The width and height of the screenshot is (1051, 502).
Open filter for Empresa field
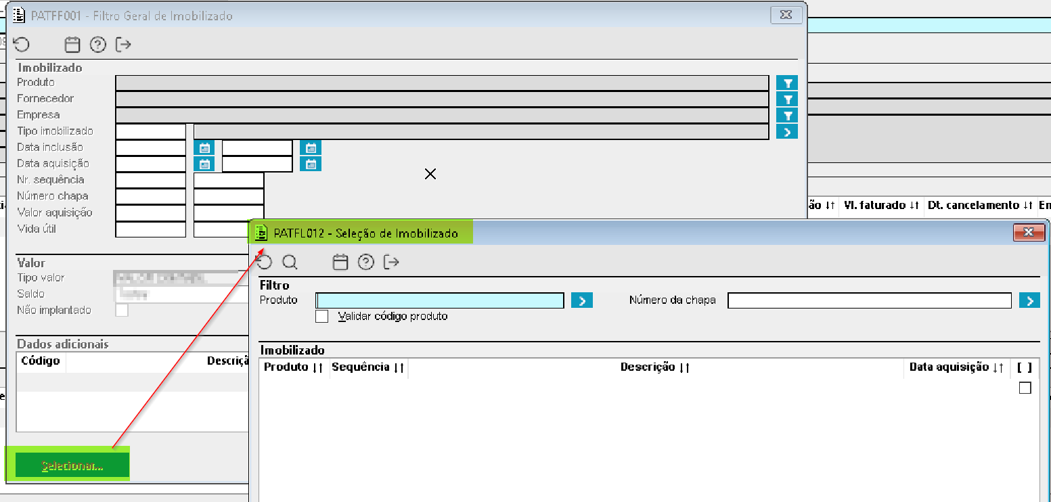pyautogui.click(x=787, y=115)
